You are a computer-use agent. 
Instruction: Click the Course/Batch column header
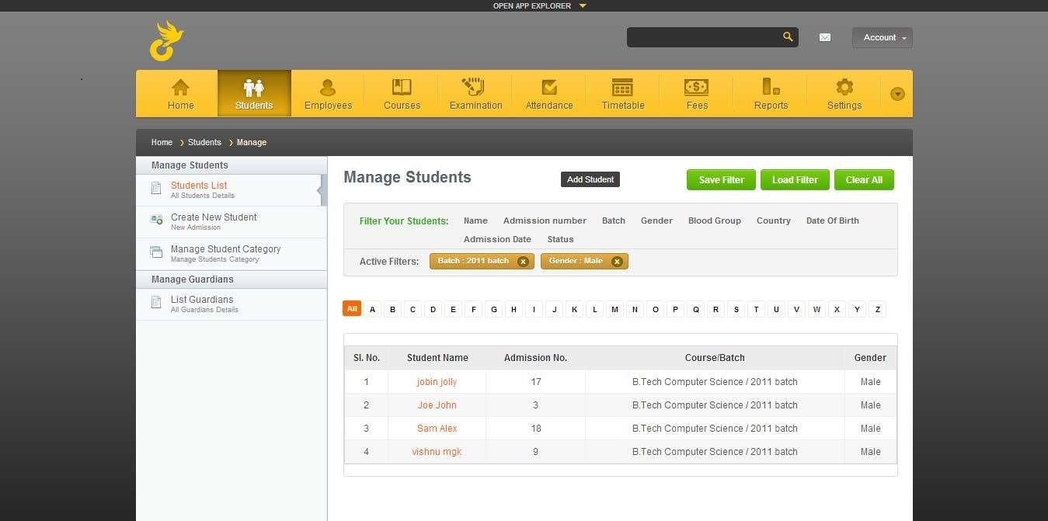[715, 358]
